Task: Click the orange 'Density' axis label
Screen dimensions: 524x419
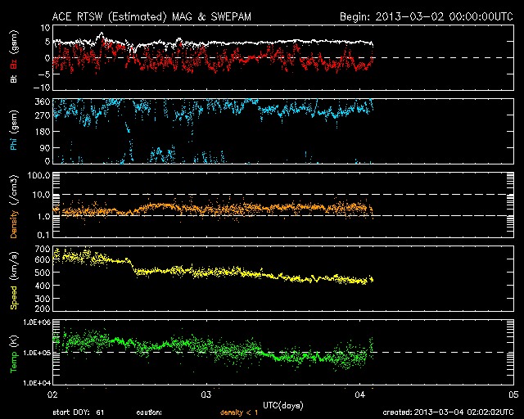Action: coord(14,224)
